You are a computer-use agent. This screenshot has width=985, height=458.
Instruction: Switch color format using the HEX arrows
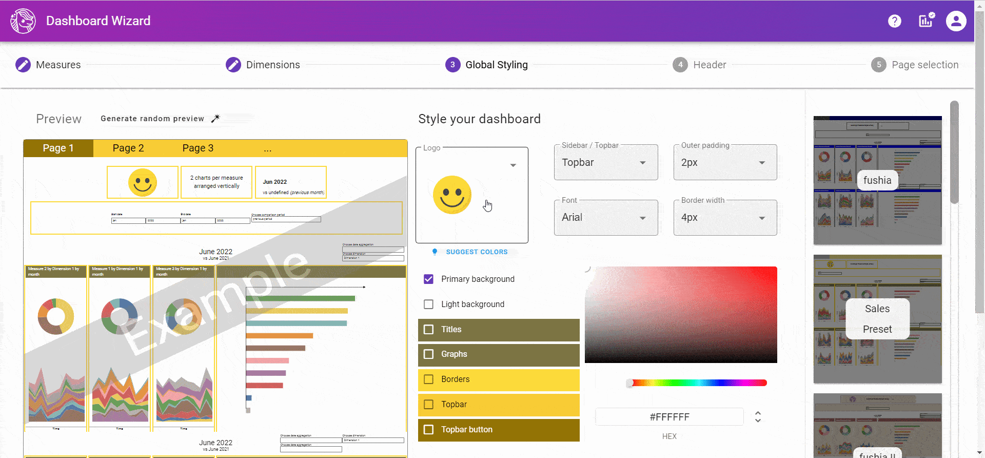pos(758,417)
